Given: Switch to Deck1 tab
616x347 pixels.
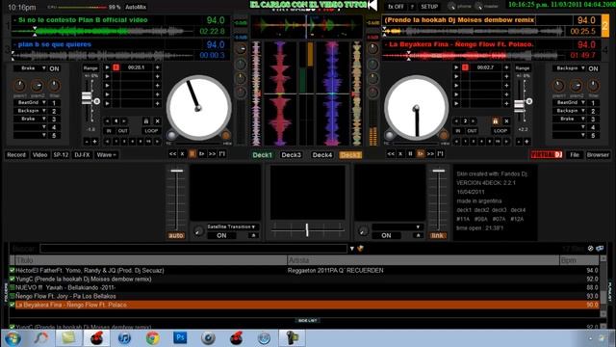Looking at the screenshot, I should pos(263,154).
